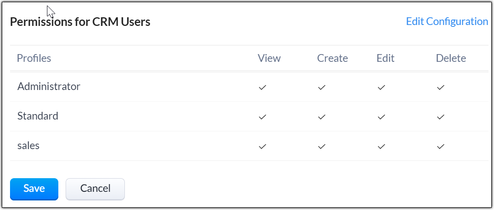Screen dimensions: 494x210
Task: Toggle Administrator Delete permission checkmark
Action: (x=440, y=87)
